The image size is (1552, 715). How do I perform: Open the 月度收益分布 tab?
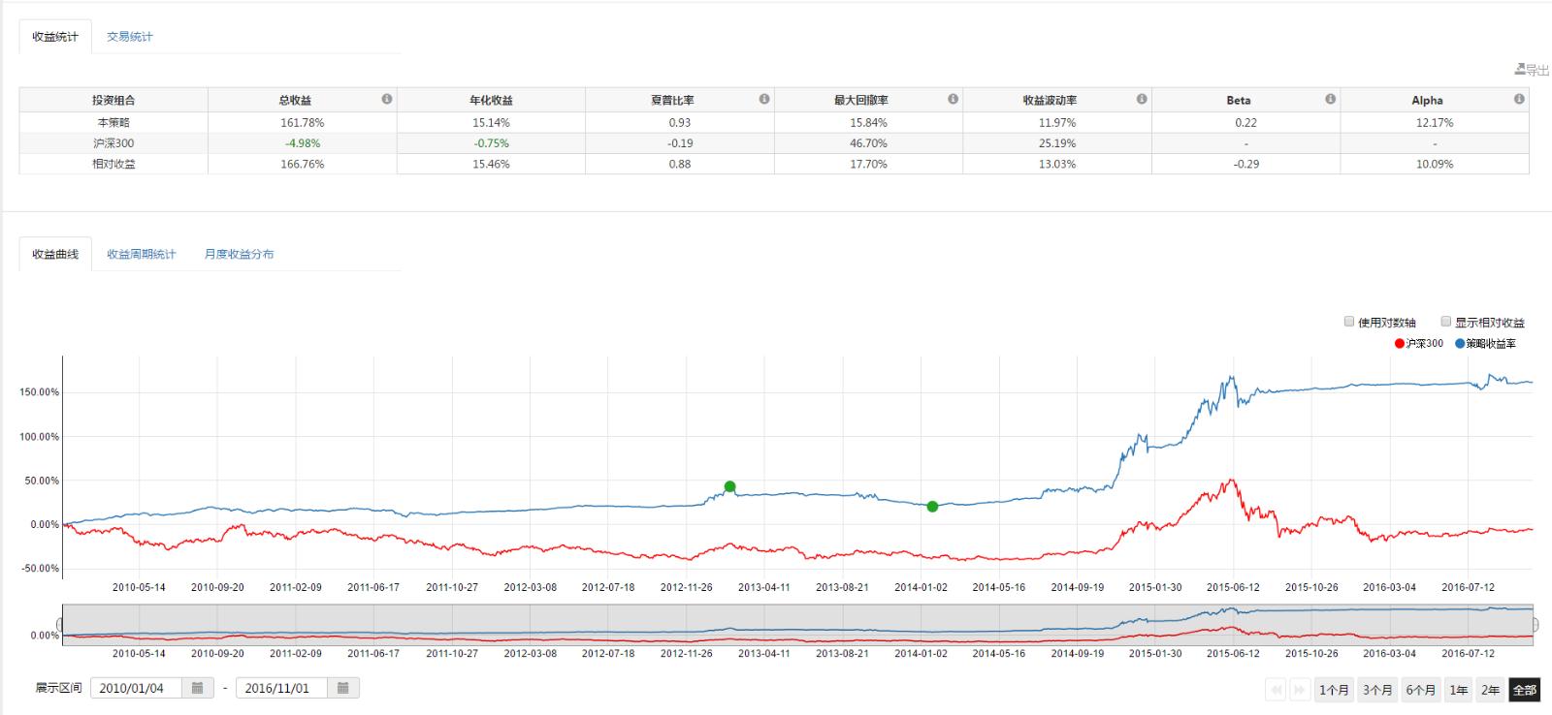click(239, 254)
